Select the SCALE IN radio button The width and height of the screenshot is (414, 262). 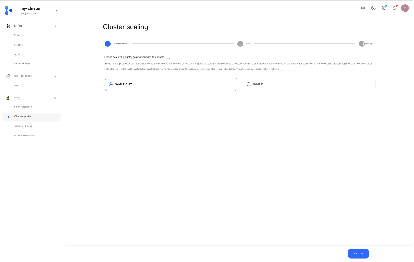tap(248, 84)
